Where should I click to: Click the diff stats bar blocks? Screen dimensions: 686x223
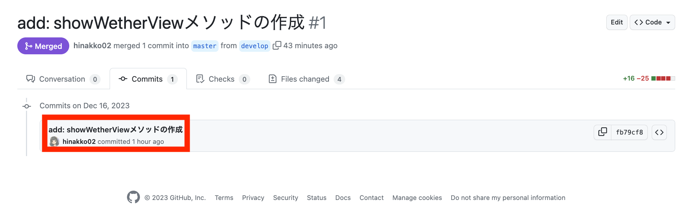click(664, 78)
